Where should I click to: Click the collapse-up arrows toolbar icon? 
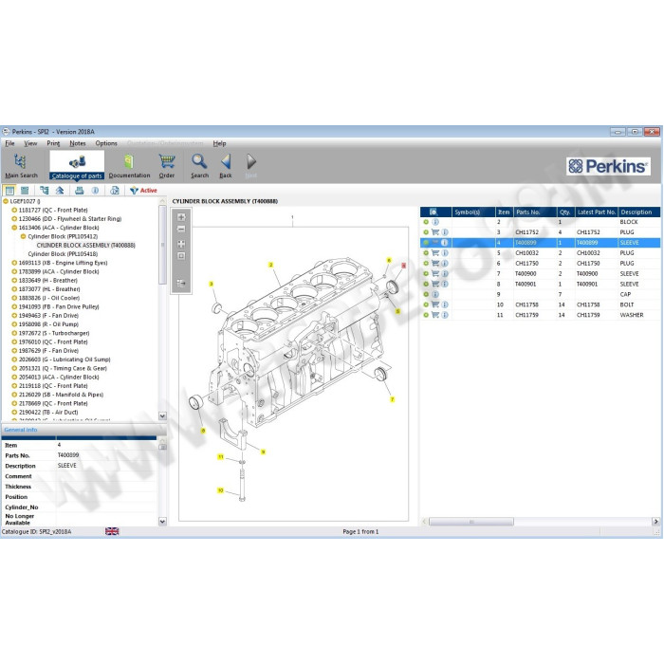tap(60, 191)
